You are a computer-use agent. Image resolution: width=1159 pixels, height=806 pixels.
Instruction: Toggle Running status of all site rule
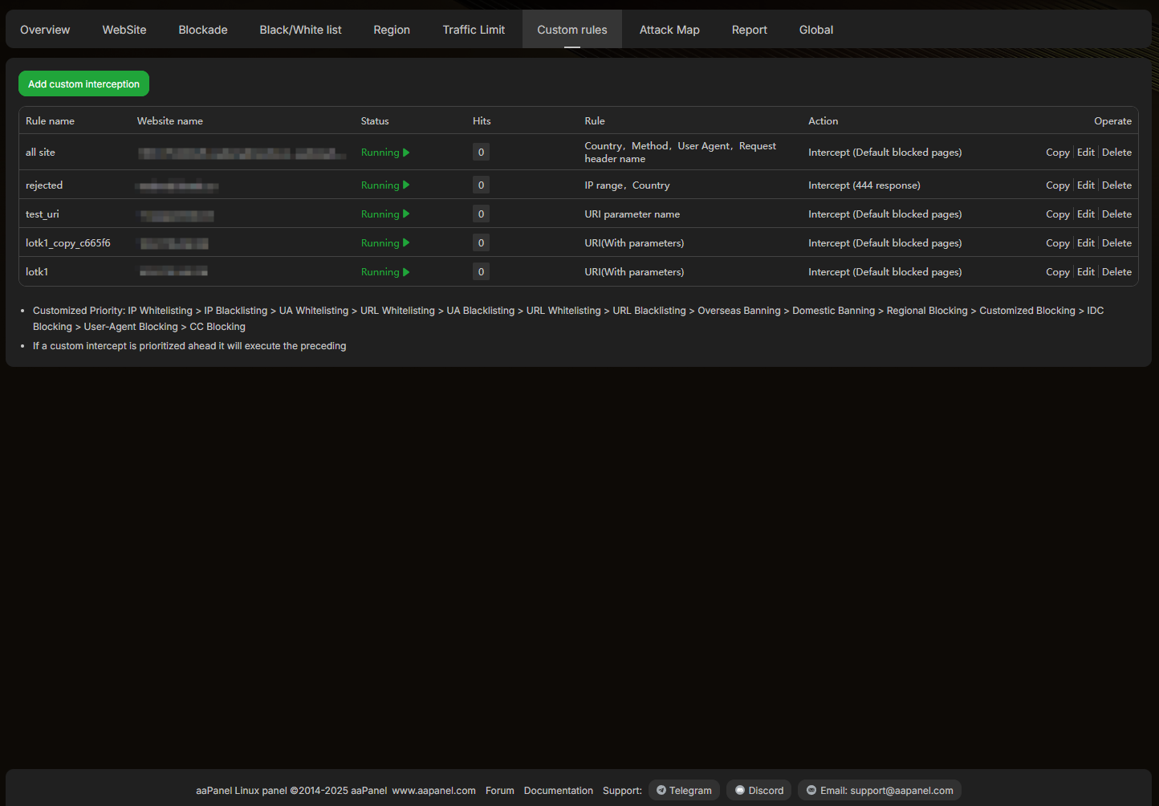click(384, 153)
